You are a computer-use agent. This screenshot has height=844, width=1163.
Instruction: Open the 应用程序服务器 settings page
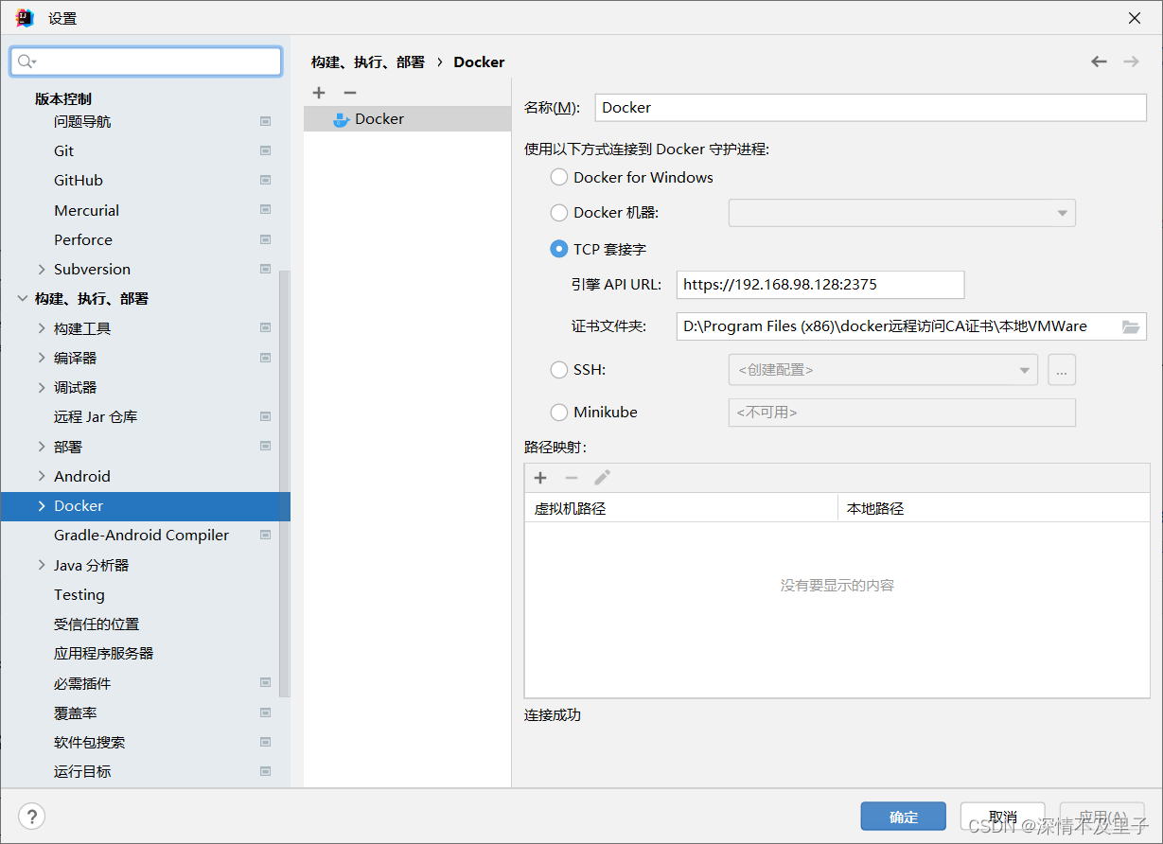click(104, 654)
